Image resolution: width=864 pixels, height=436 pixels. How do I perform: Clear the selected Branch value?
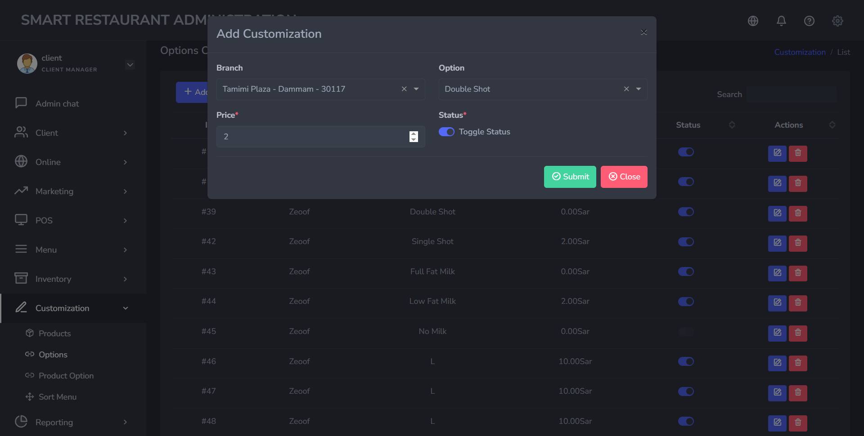click(404, 89)
